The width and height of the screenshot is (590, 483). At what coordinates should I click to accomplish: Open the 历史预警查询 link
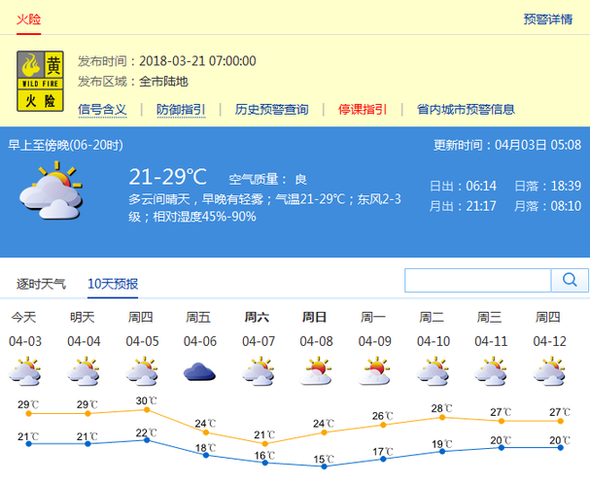coord(271,109)
